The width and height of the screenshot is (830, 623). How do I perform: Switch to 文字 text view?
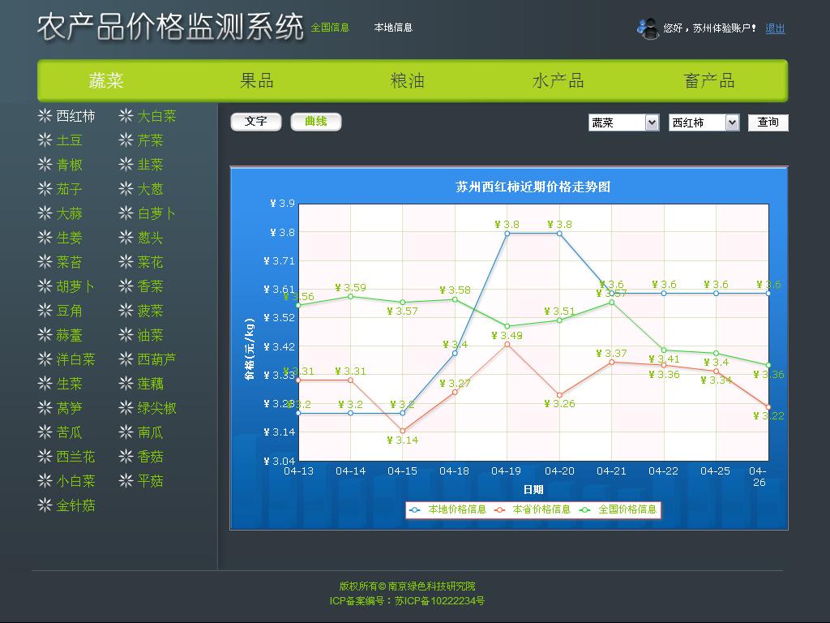pyautogui.click(x=256, y=122)
